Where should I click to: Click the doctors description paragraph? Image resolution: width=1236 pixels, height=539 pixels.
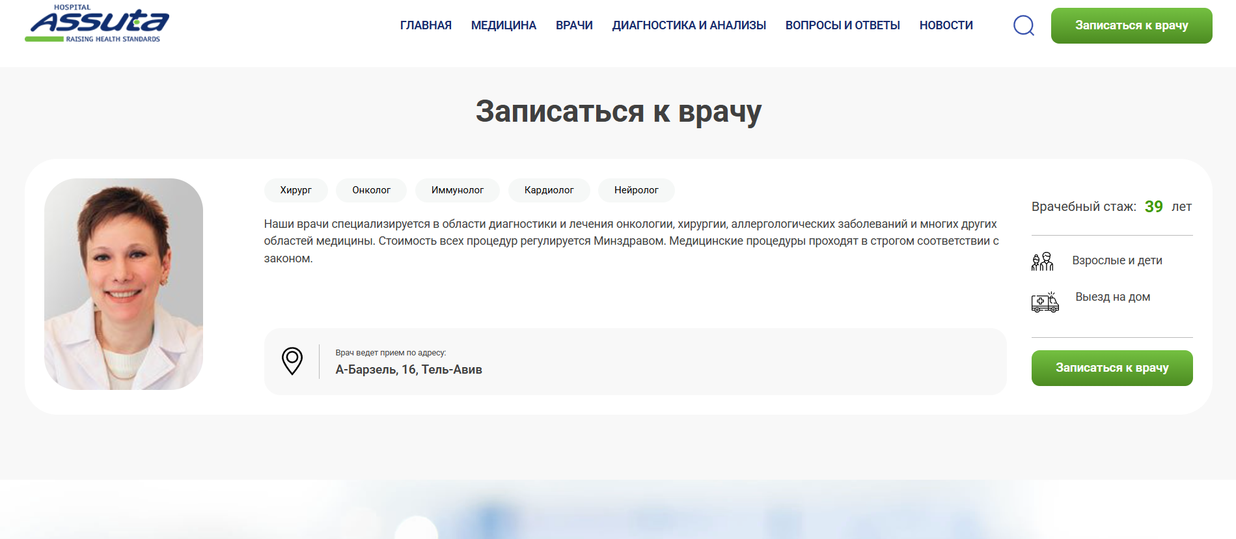[x=631, y=241]
